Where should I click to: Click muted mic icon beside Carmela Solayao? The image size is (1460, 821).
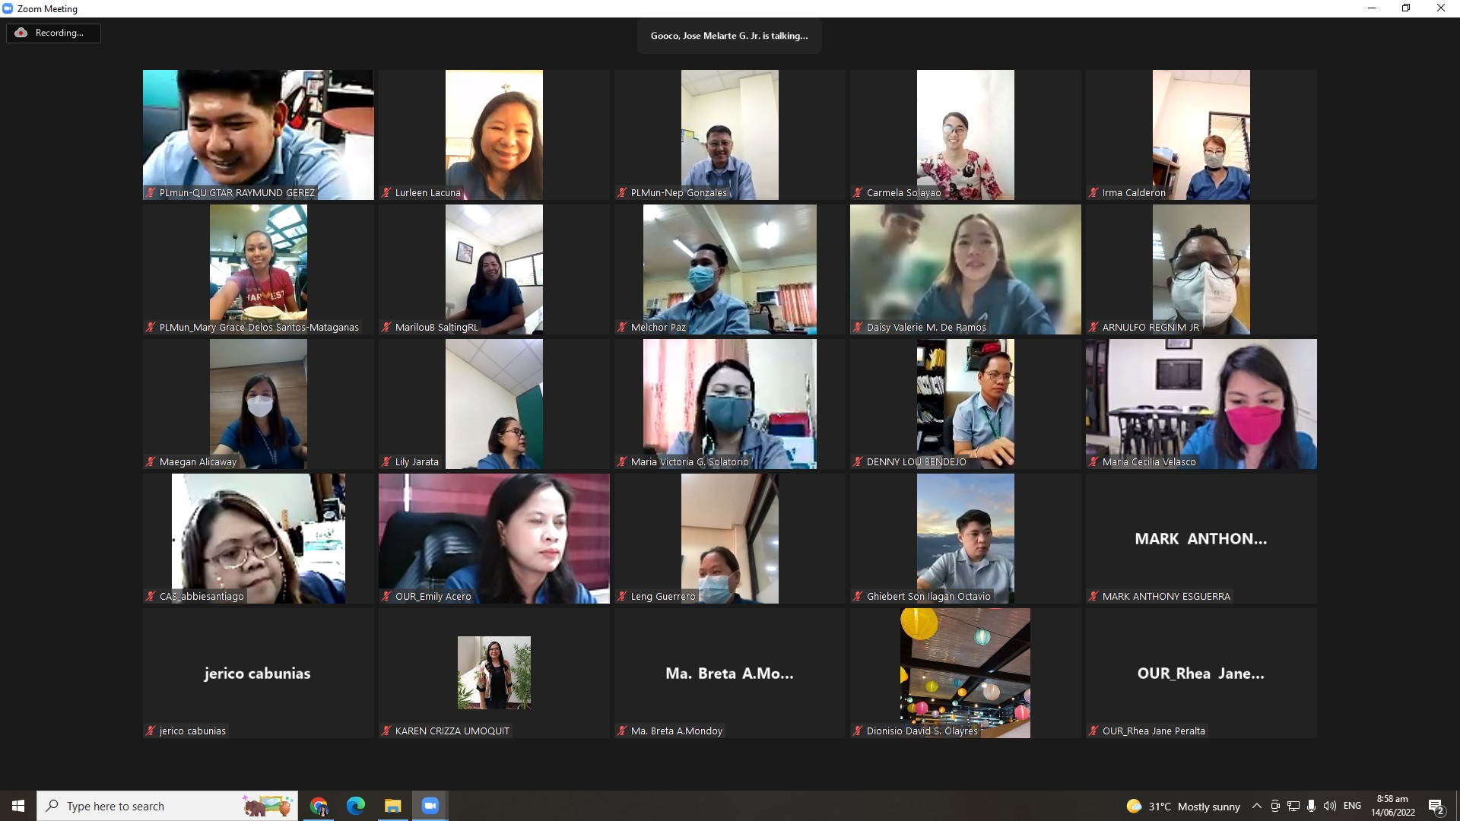pyautogui.click(x=858, y=193)
